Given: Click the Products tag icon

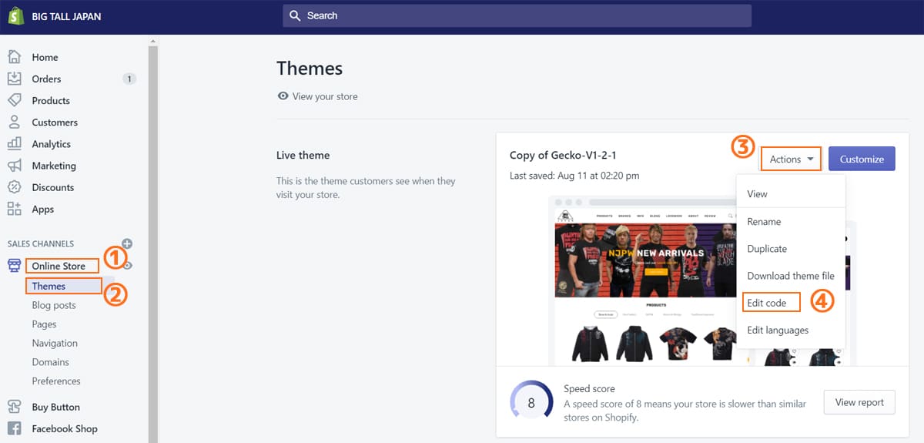Looking at the screenshot, I should (x=14, y=100).
